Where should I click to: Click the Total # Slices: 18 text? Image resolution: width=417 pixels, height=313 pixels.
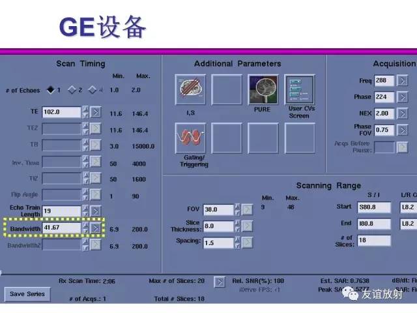click(x=179, y=299)
